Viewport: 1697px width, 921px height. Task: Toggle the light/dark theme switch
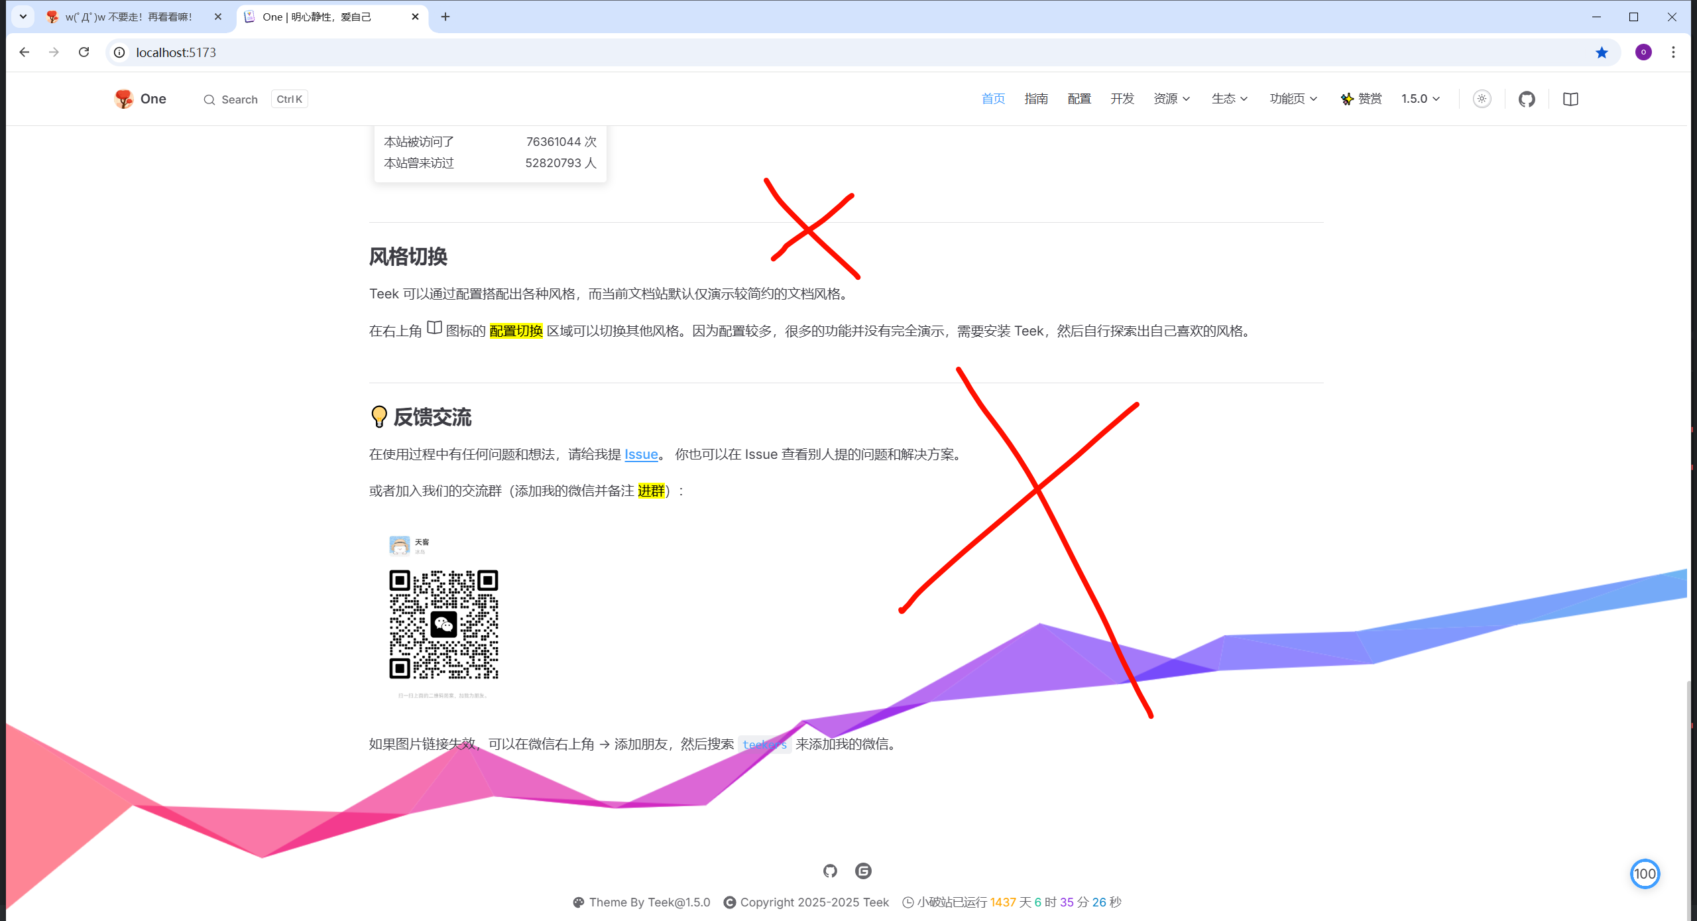coord(1482,99)
